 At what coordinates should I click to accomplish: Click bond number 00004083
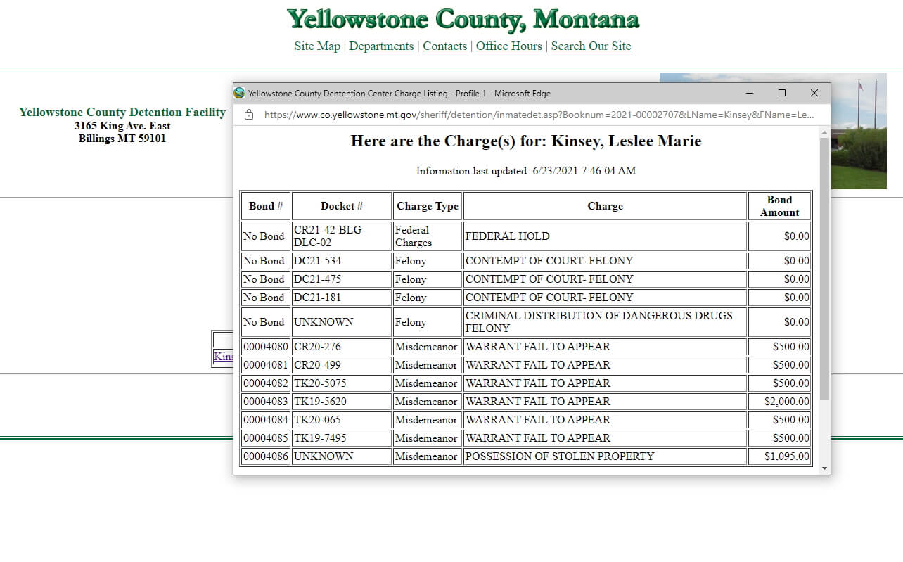(x=266, y=402)
